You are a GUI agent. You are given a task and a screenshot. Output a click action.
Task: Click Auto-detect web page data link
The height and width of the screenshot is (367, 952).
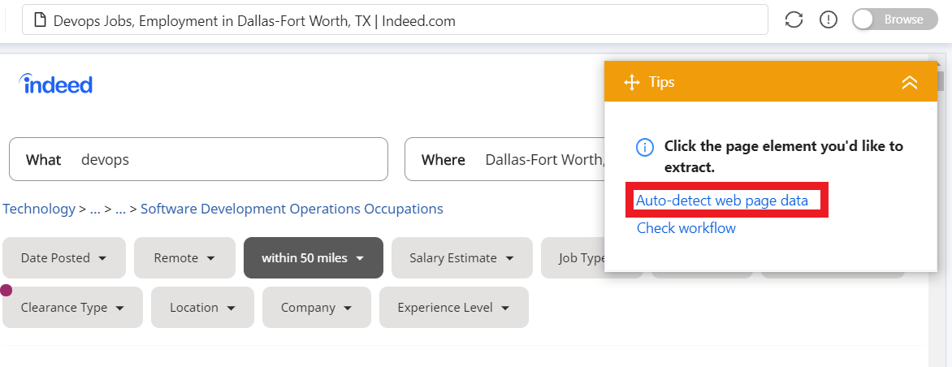tap(722, 201)
